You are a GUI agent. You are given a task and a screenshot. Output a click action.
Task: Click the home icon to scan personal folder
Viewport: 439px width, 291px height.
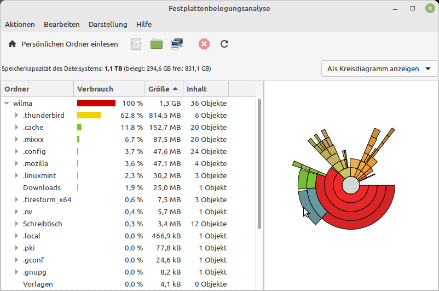(12, 44)
